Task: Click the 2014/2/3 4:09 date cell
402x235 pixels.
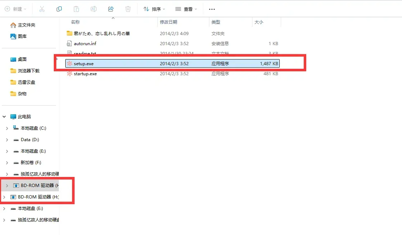Action: tap(174, 34)
